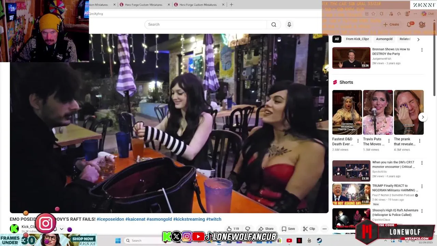Open Steam from the taskbar

(x=319, y=241)
